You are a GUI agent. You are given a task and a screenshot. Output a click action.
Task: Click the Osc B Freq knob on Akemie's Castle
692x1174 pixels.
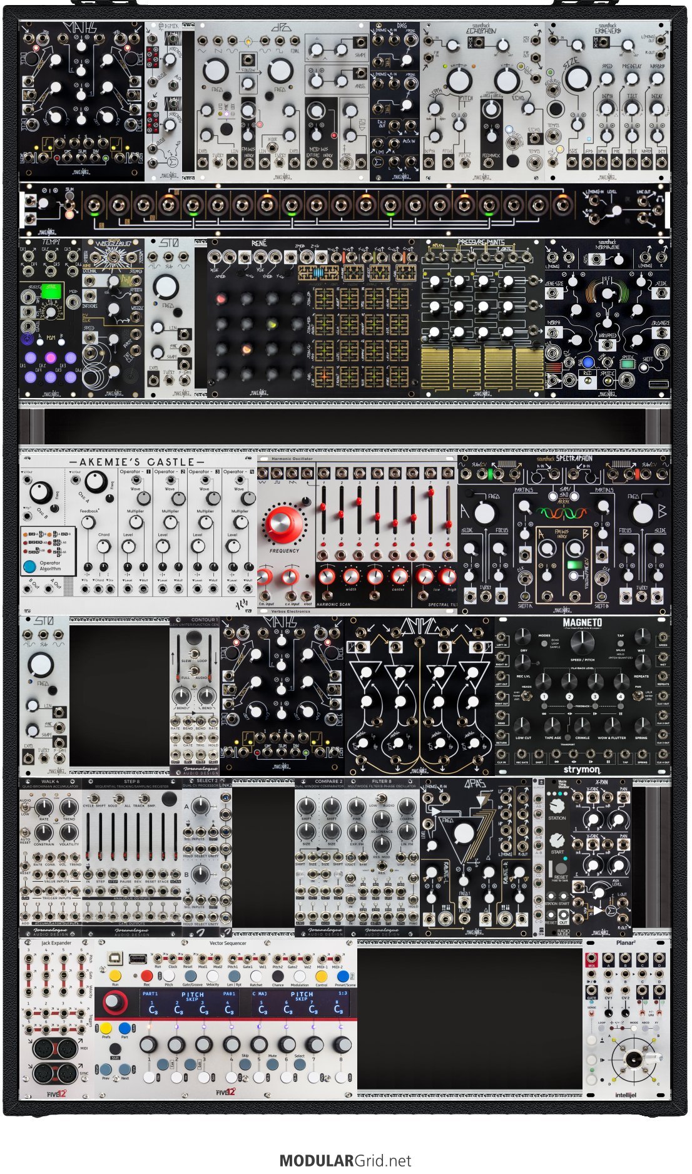coord(40,491)
